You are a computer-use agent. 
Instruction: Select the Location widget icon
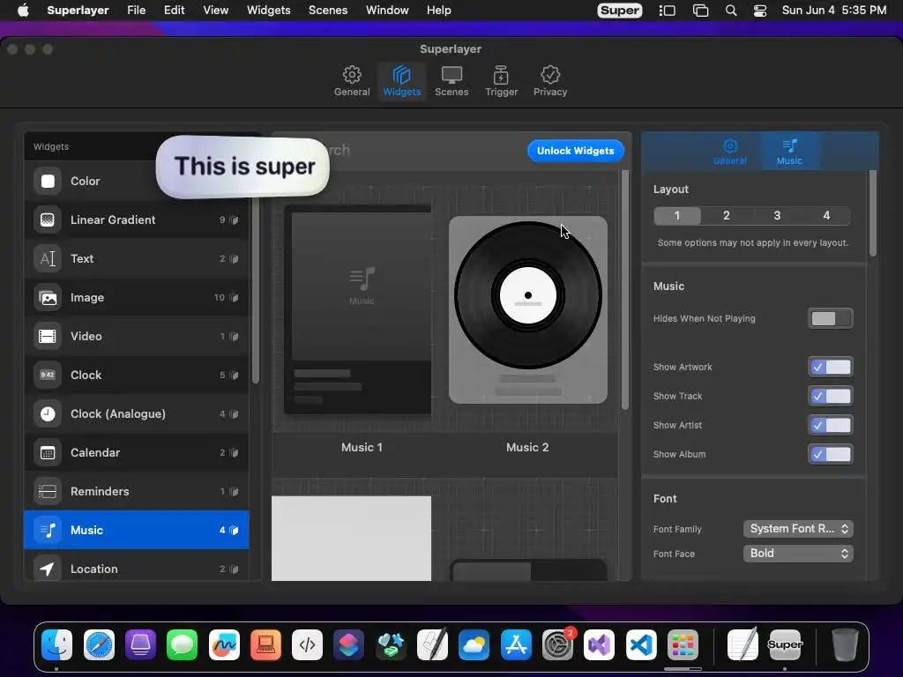[48, 569]
